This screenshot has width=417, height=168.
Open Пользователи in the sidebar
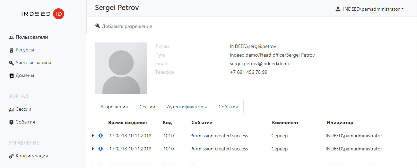point(32,37)
